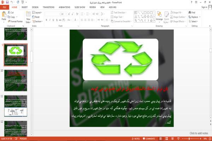Screen dimensions: 212x141
Task: Open the FILE tab
Action: point(5,7)
